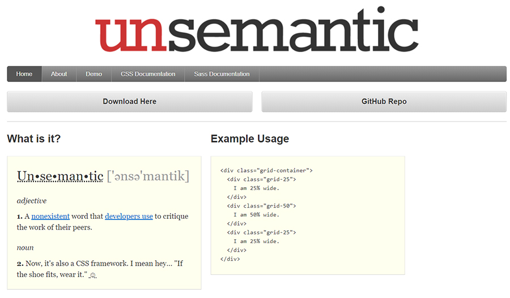Viewport: 510px width, 298px height.
Task: Click the code line with grid-container class
Action: point(266,170)
